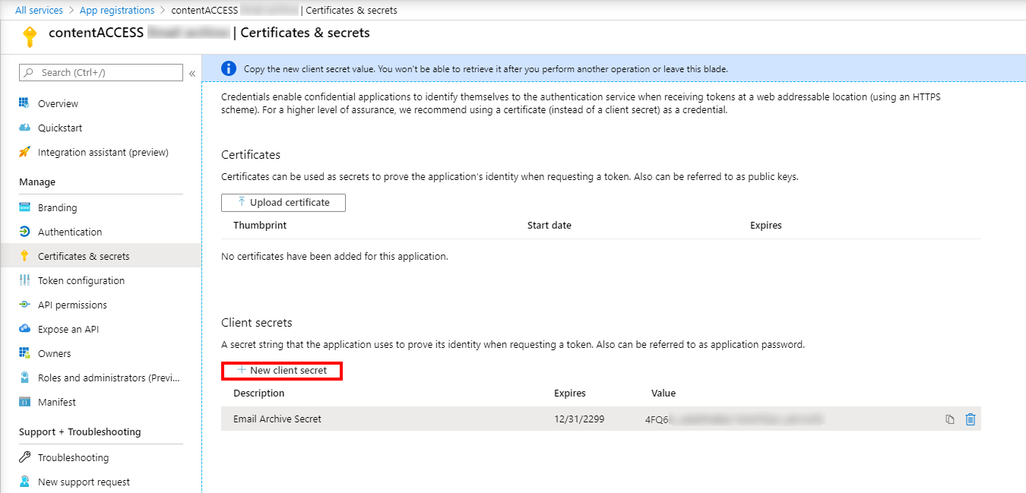Open Integration assistant (preview)
The height and width of the screenshot is (493, 1026).
[103, 152]
